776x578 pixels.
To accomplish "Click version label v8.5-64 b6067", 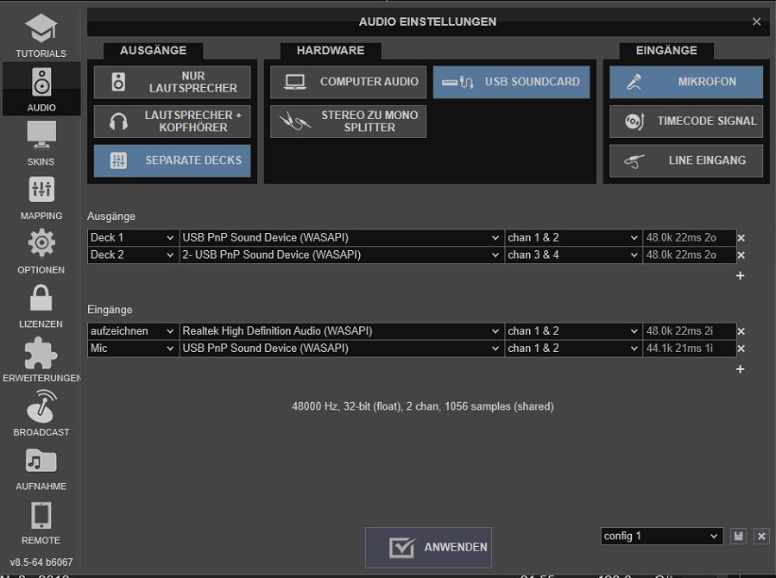I will click(x=41, y=562).
